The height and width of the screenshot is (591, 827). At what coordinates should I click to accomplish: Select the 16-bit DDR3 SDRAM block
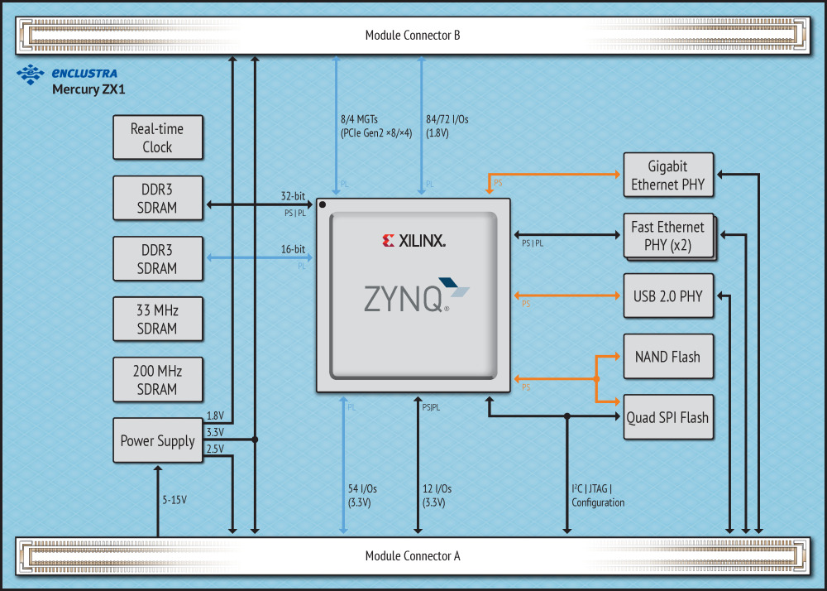click(x=157, y=257)
